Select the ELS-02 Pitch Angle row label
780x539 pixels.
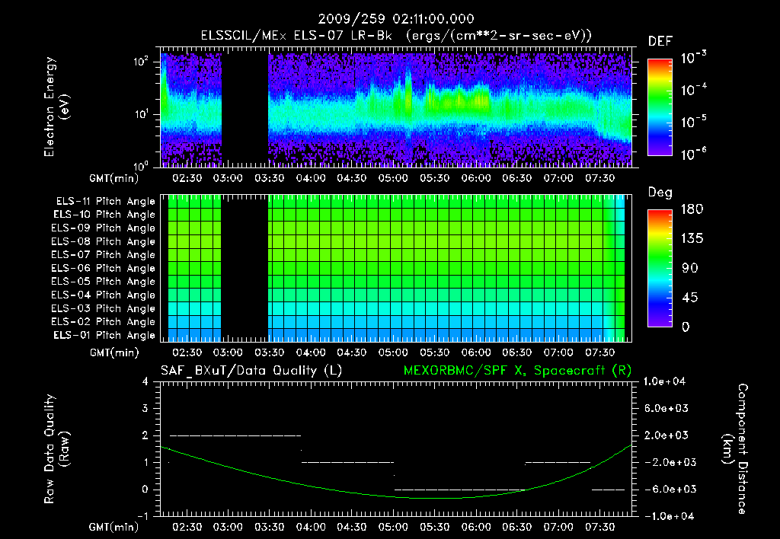click(103, 322)
